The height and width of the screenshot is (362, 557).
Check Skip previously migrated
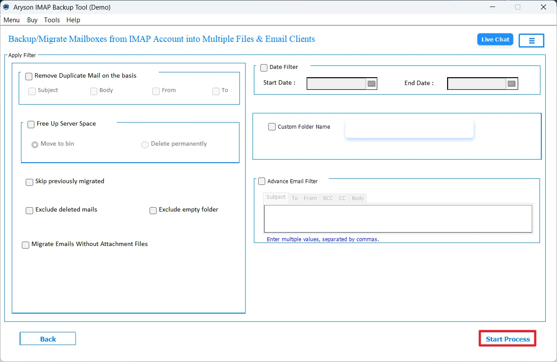tap(30, 182)
